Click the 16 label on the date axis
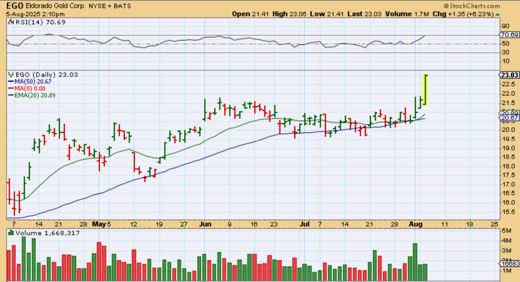 [254, 224]
